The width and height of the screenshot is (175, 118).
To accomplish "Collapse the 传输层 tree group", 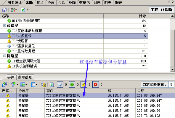I will pos(4,26).
